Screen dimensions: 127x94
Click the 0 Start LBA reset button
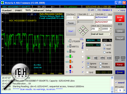click(x=92, y=14)
